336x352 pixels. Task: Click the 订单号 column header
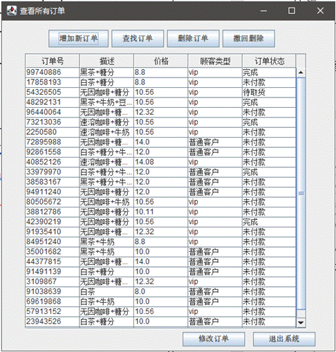tap(53, 61)
